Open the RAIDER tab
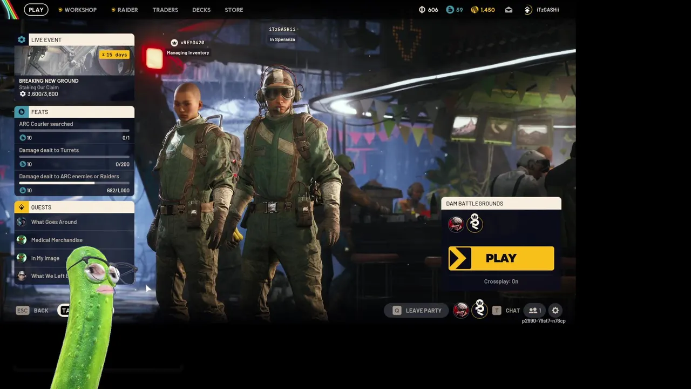 tap(124, 10)
